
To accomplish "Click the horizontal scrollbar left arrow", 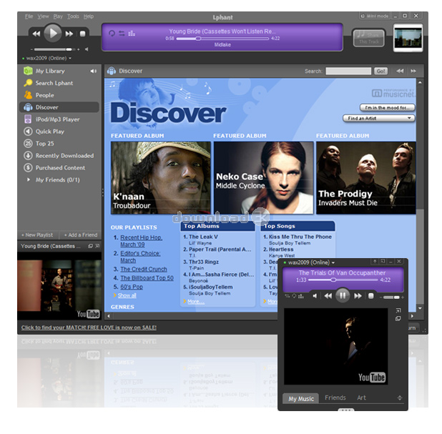I will (109, 316).
